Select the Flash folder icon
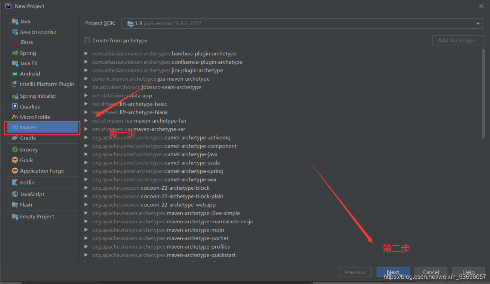The height and width of the screenshot is (284, 490). pos(15,205)
